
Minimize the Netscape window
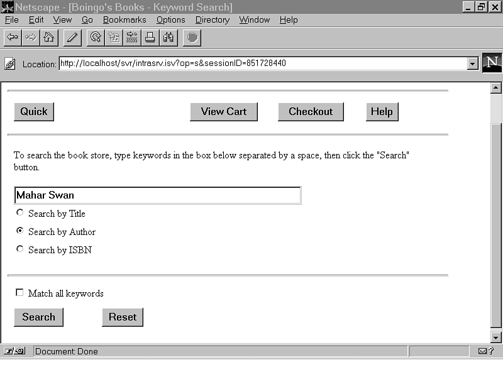[x=468, y=7]
